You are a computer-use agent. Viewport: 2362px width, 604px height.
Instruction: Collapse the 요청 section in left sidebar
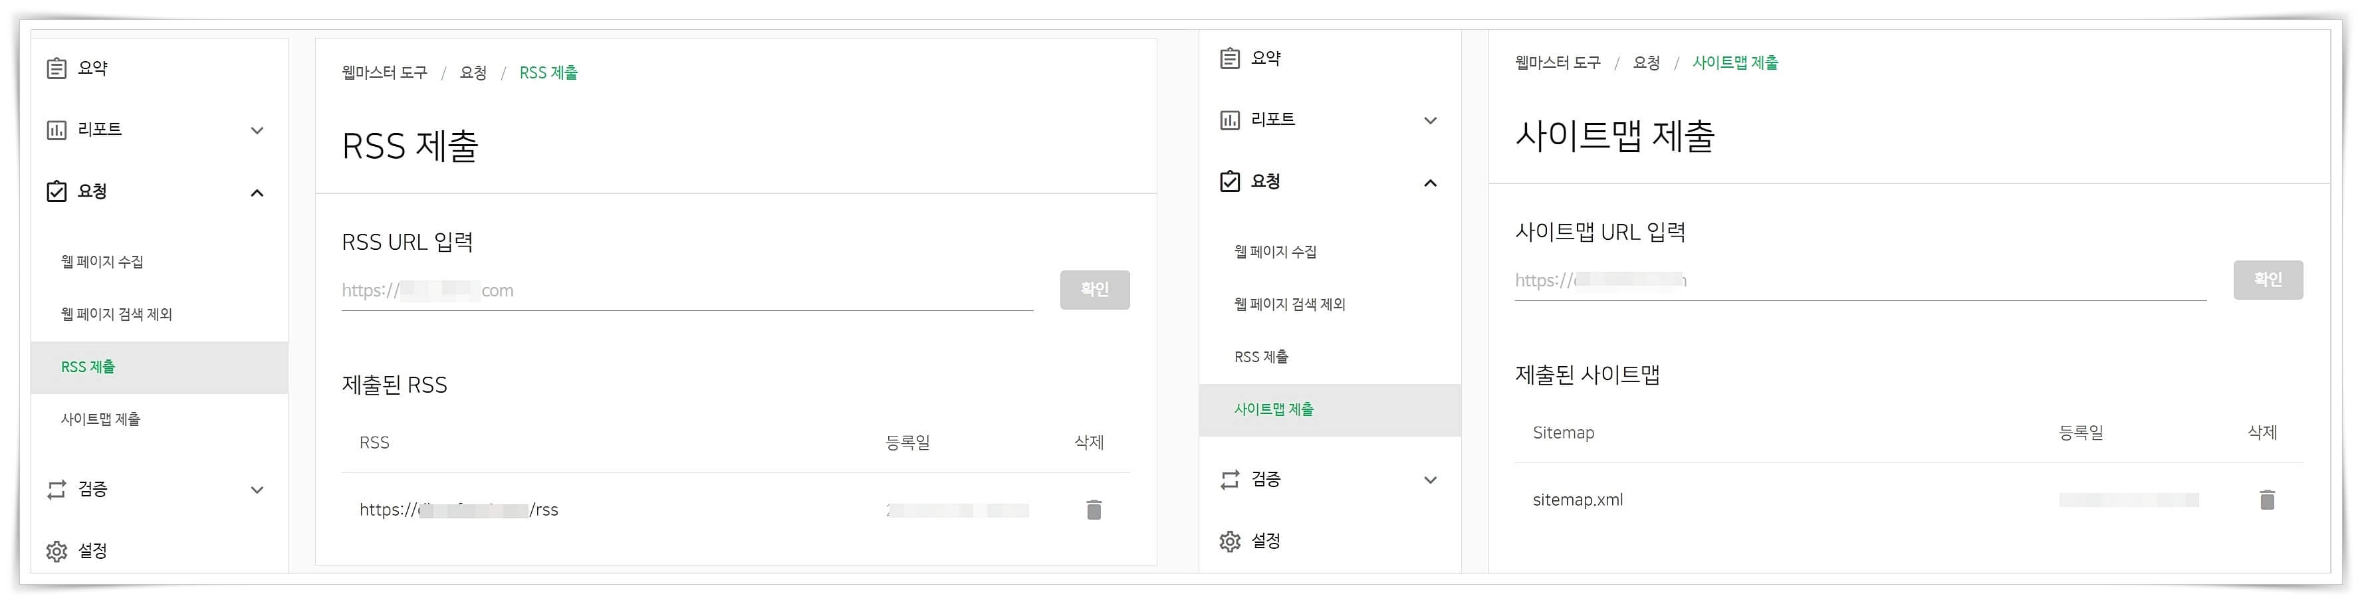(x=258, y=193)
